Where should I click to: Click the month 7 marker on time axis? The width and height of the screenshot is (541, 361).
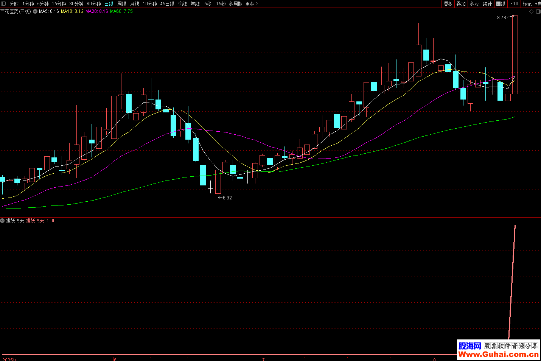pyautogui.click(x=263, y=359)
